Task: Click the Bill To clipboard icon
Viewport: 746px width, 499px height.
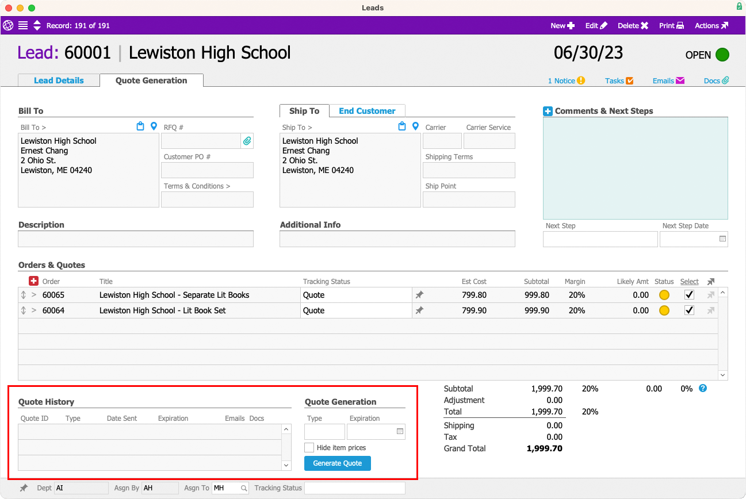Action: [x=140, y=126]
